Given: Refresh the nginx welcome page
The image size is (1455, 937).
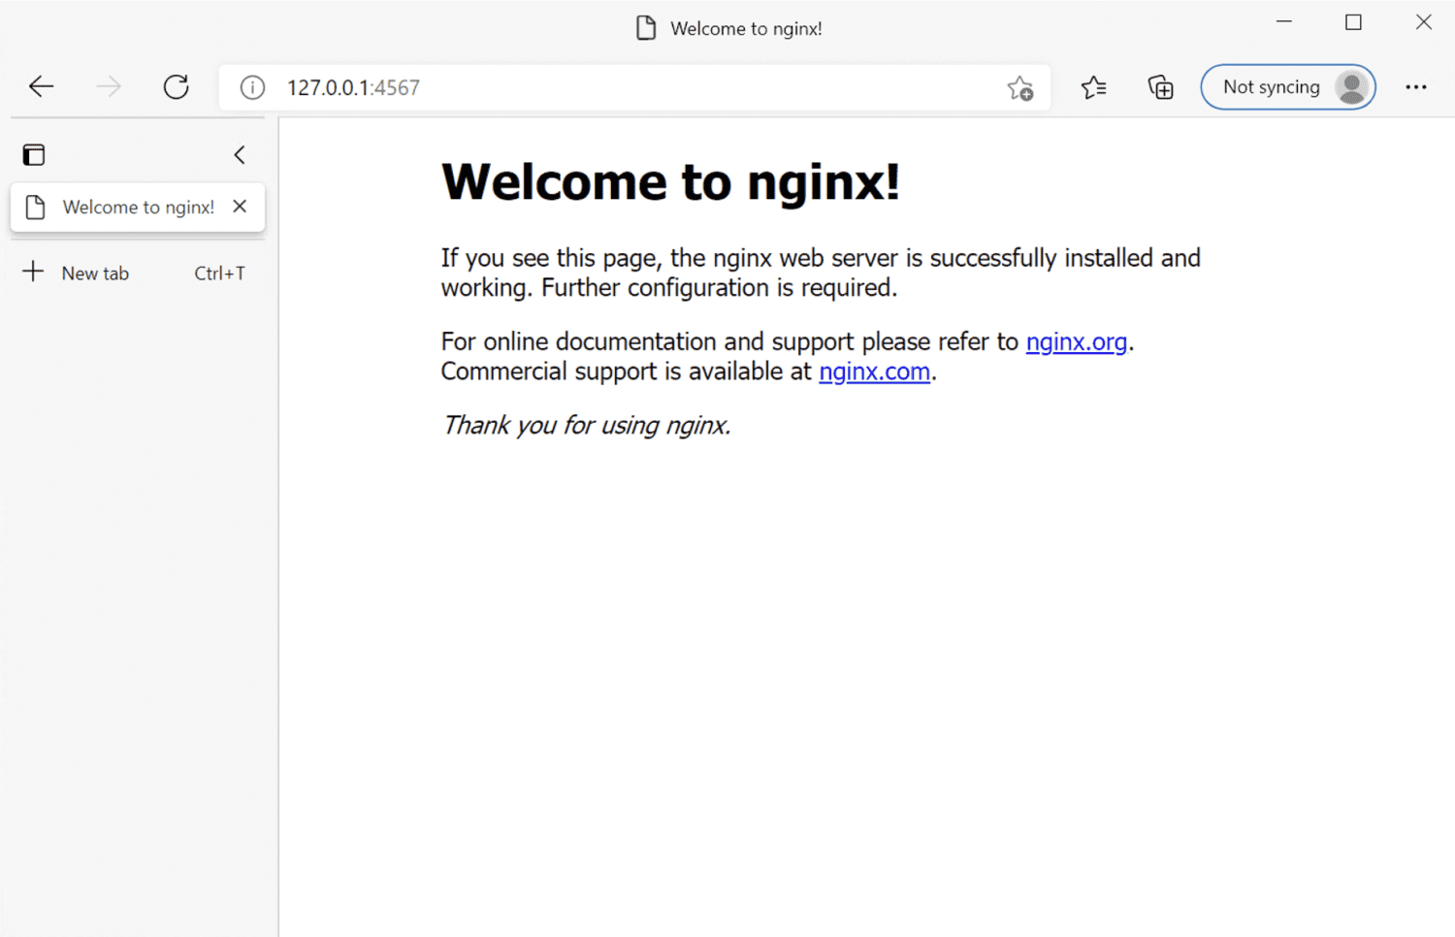Looking at the screenshot, I should (176, 86).
